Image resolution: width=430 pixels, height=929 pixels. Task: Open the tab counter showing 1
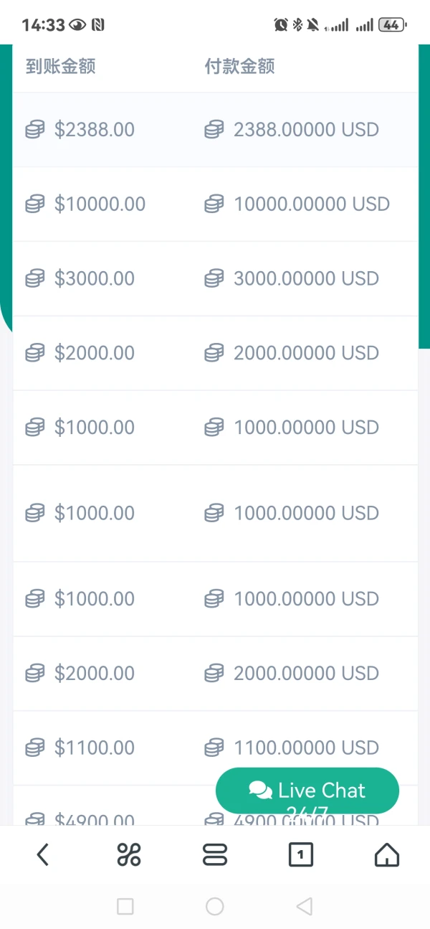tap(301, 854)
